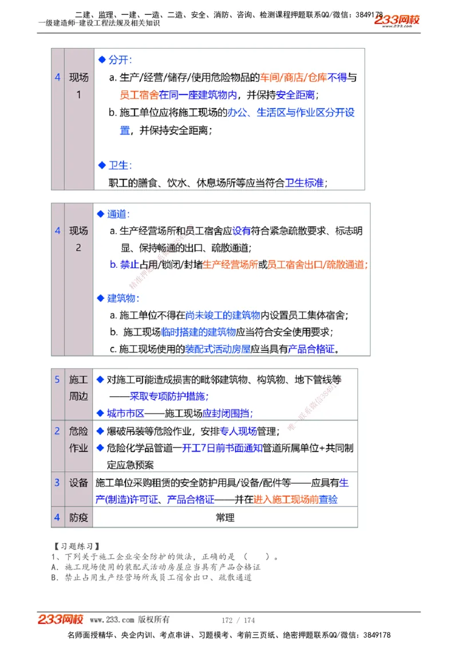Screen dimensions: 458x648
Task: Select the diamond icon next to 城市市区
Action: click(x=101, y=413)
